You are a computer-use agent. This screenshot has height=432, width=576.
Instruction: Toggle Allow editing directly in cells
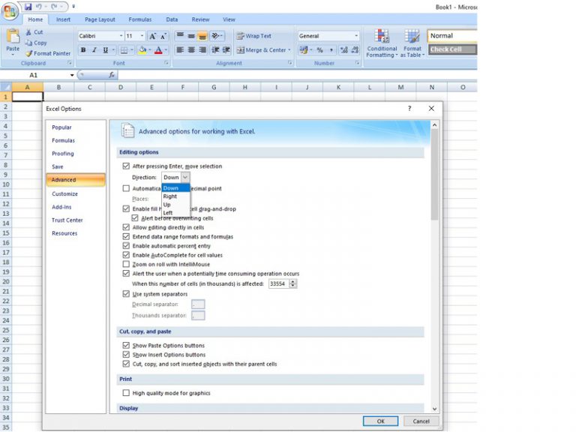pyautogui.click(x=126, y=227)
